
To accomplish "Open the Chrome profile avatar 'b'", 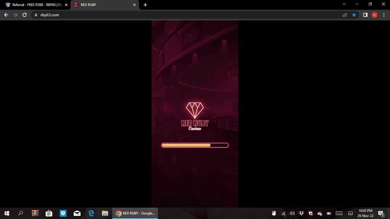I will click(x=374, y=15).
